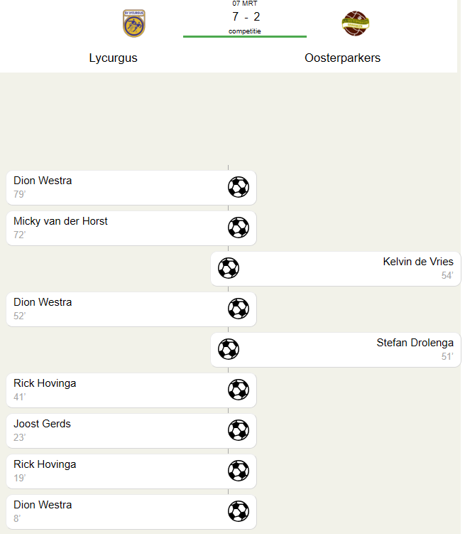Open the Lycurgus team name link
Image resolution: width=465 pixels, height=534 pixels.
tap(114, 58)
